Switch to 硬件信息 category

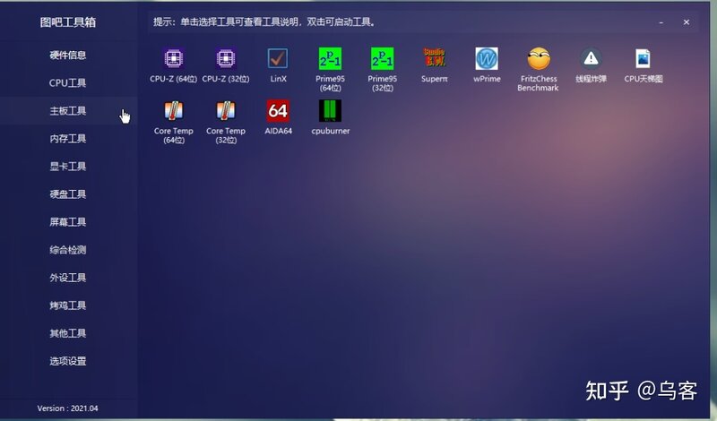68,56
